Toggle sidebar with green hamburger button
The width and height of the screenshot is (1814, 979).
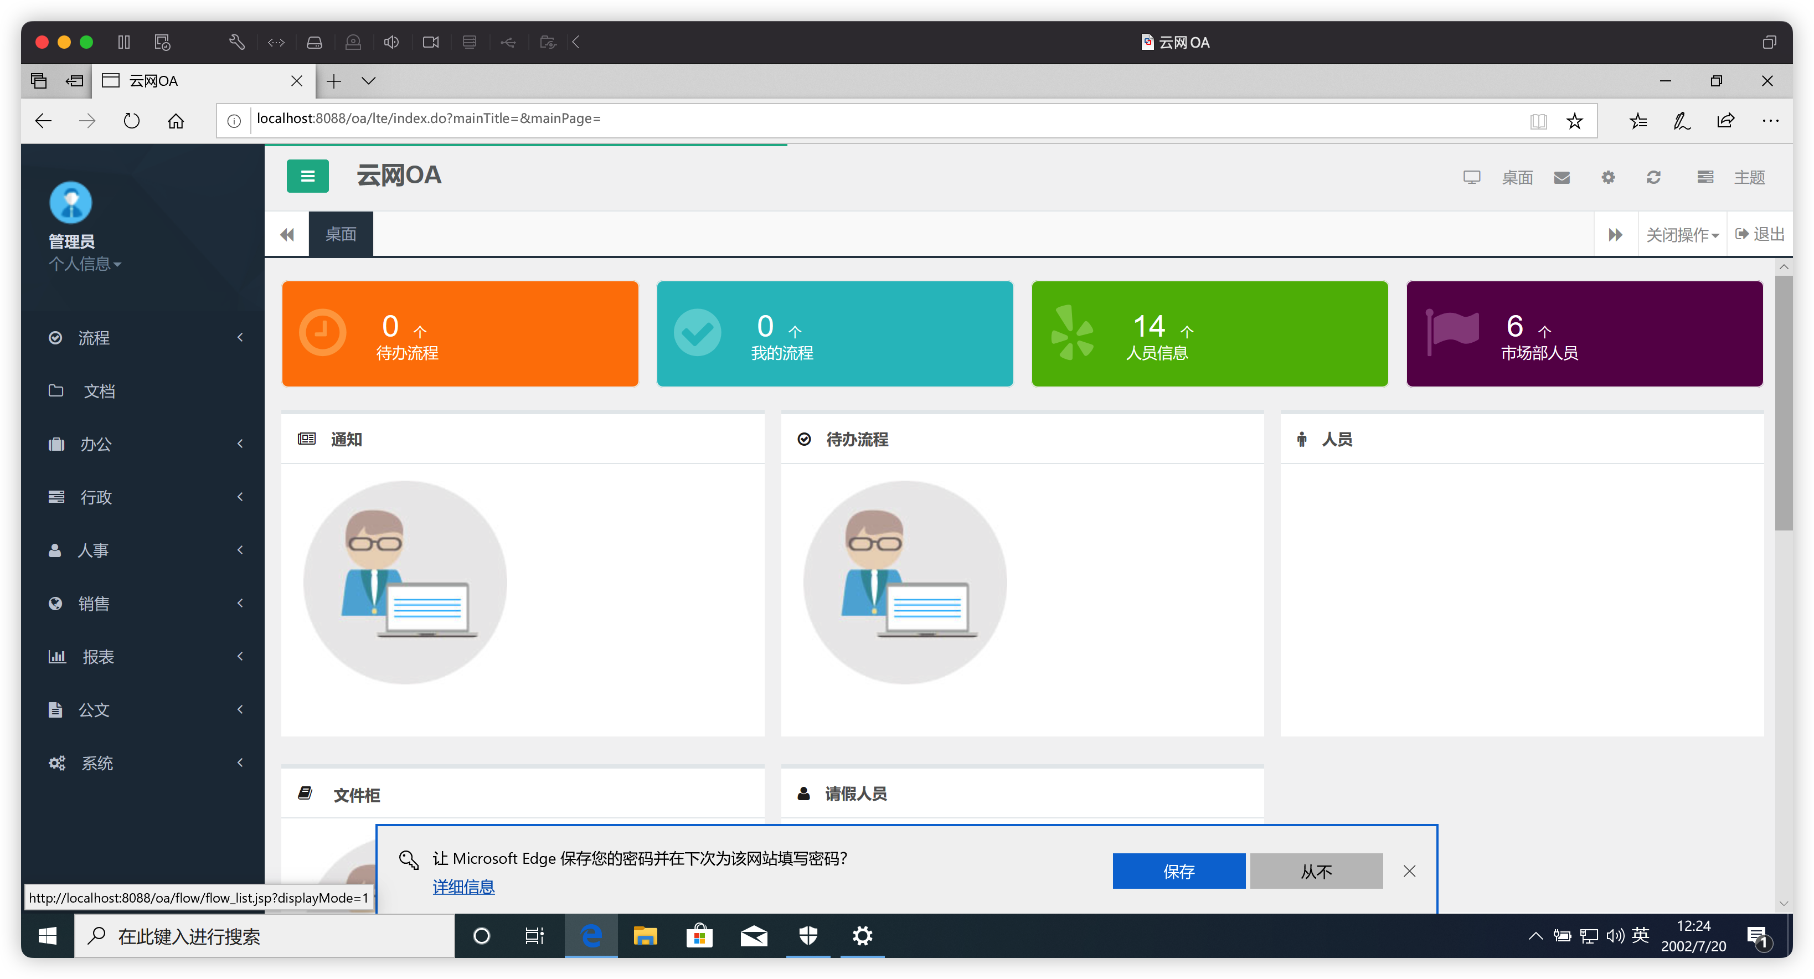[307, 176]
